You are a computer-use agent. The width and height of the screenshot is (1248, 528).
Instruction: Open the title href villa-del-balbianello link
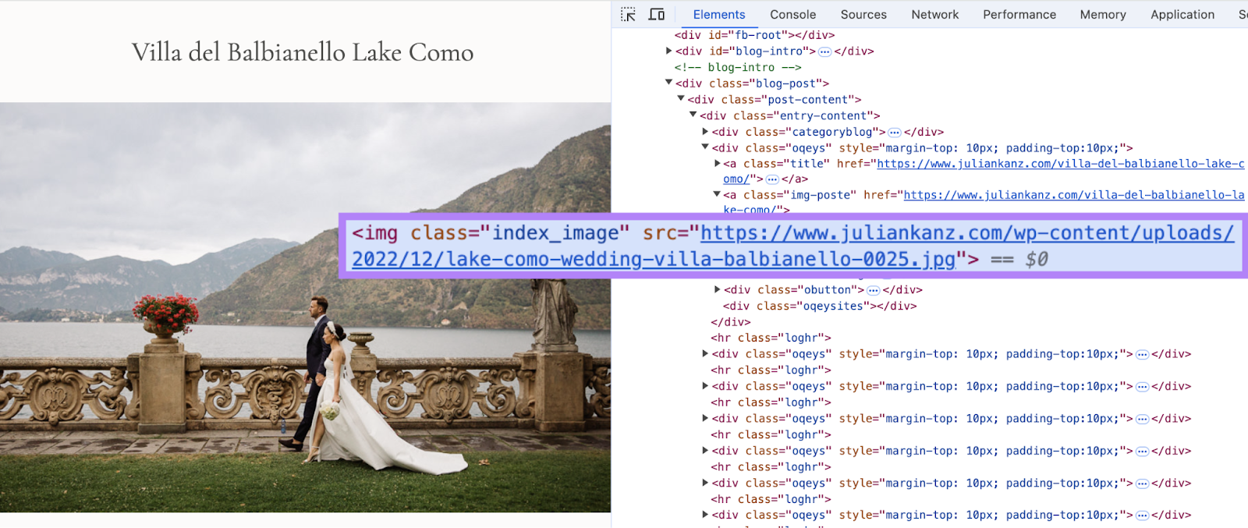pos(1061,164)
